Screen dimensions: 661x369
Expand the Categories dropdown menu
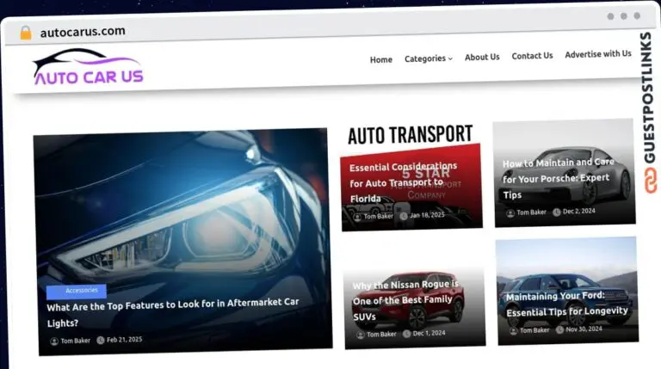coord(428,58)
